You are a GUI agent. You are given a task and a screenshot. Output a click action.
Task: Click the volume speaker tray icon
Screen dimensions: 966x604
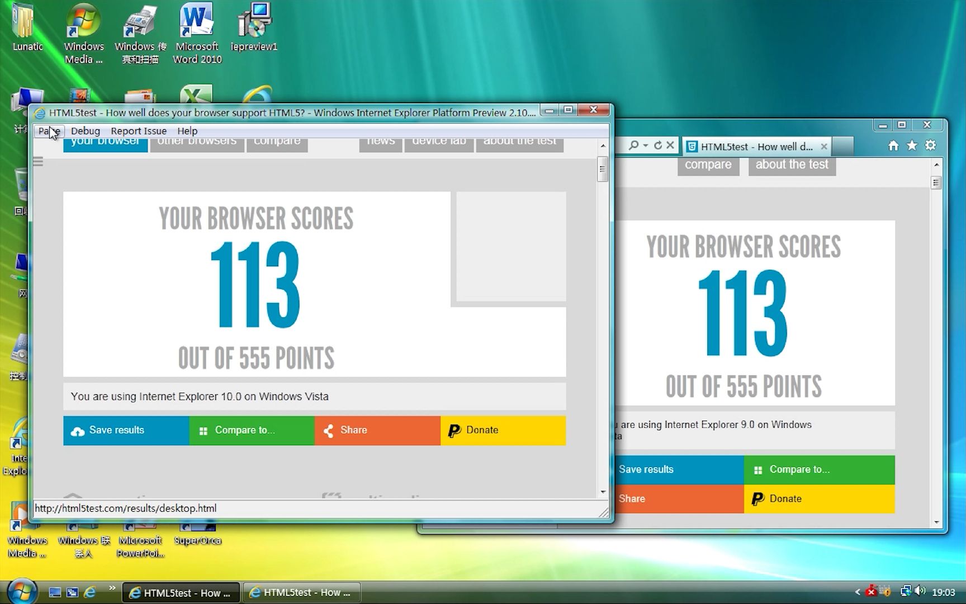pyautogui.click(x=921, y=591)
